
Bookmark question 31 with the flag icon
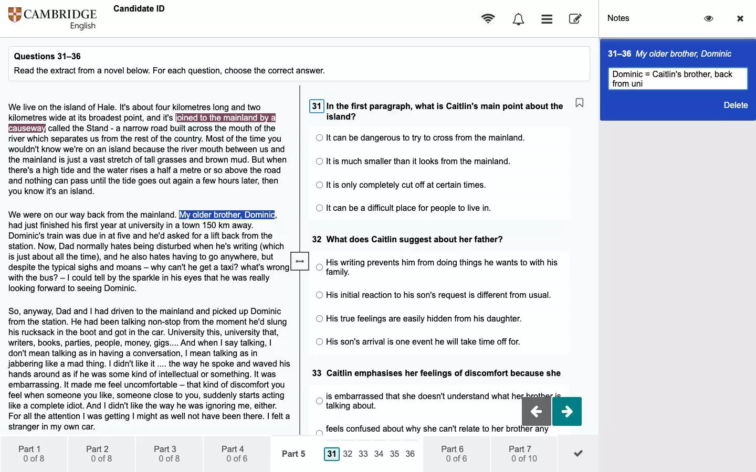pos(580,103)
